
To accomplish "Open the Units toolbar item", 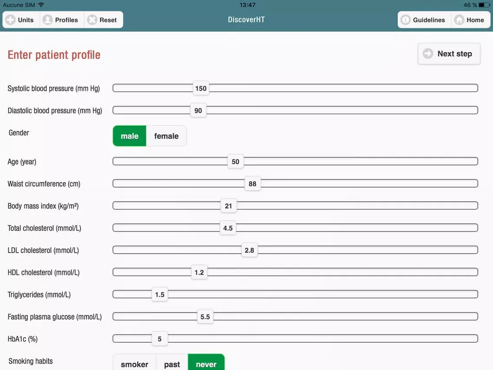I will [x=21, y=20].
